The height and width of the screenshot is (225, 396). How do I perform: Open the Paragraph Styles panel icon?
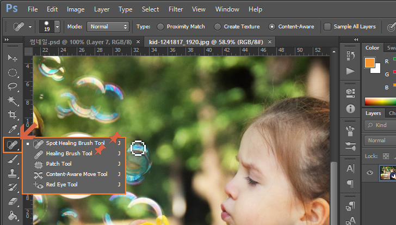350,206
